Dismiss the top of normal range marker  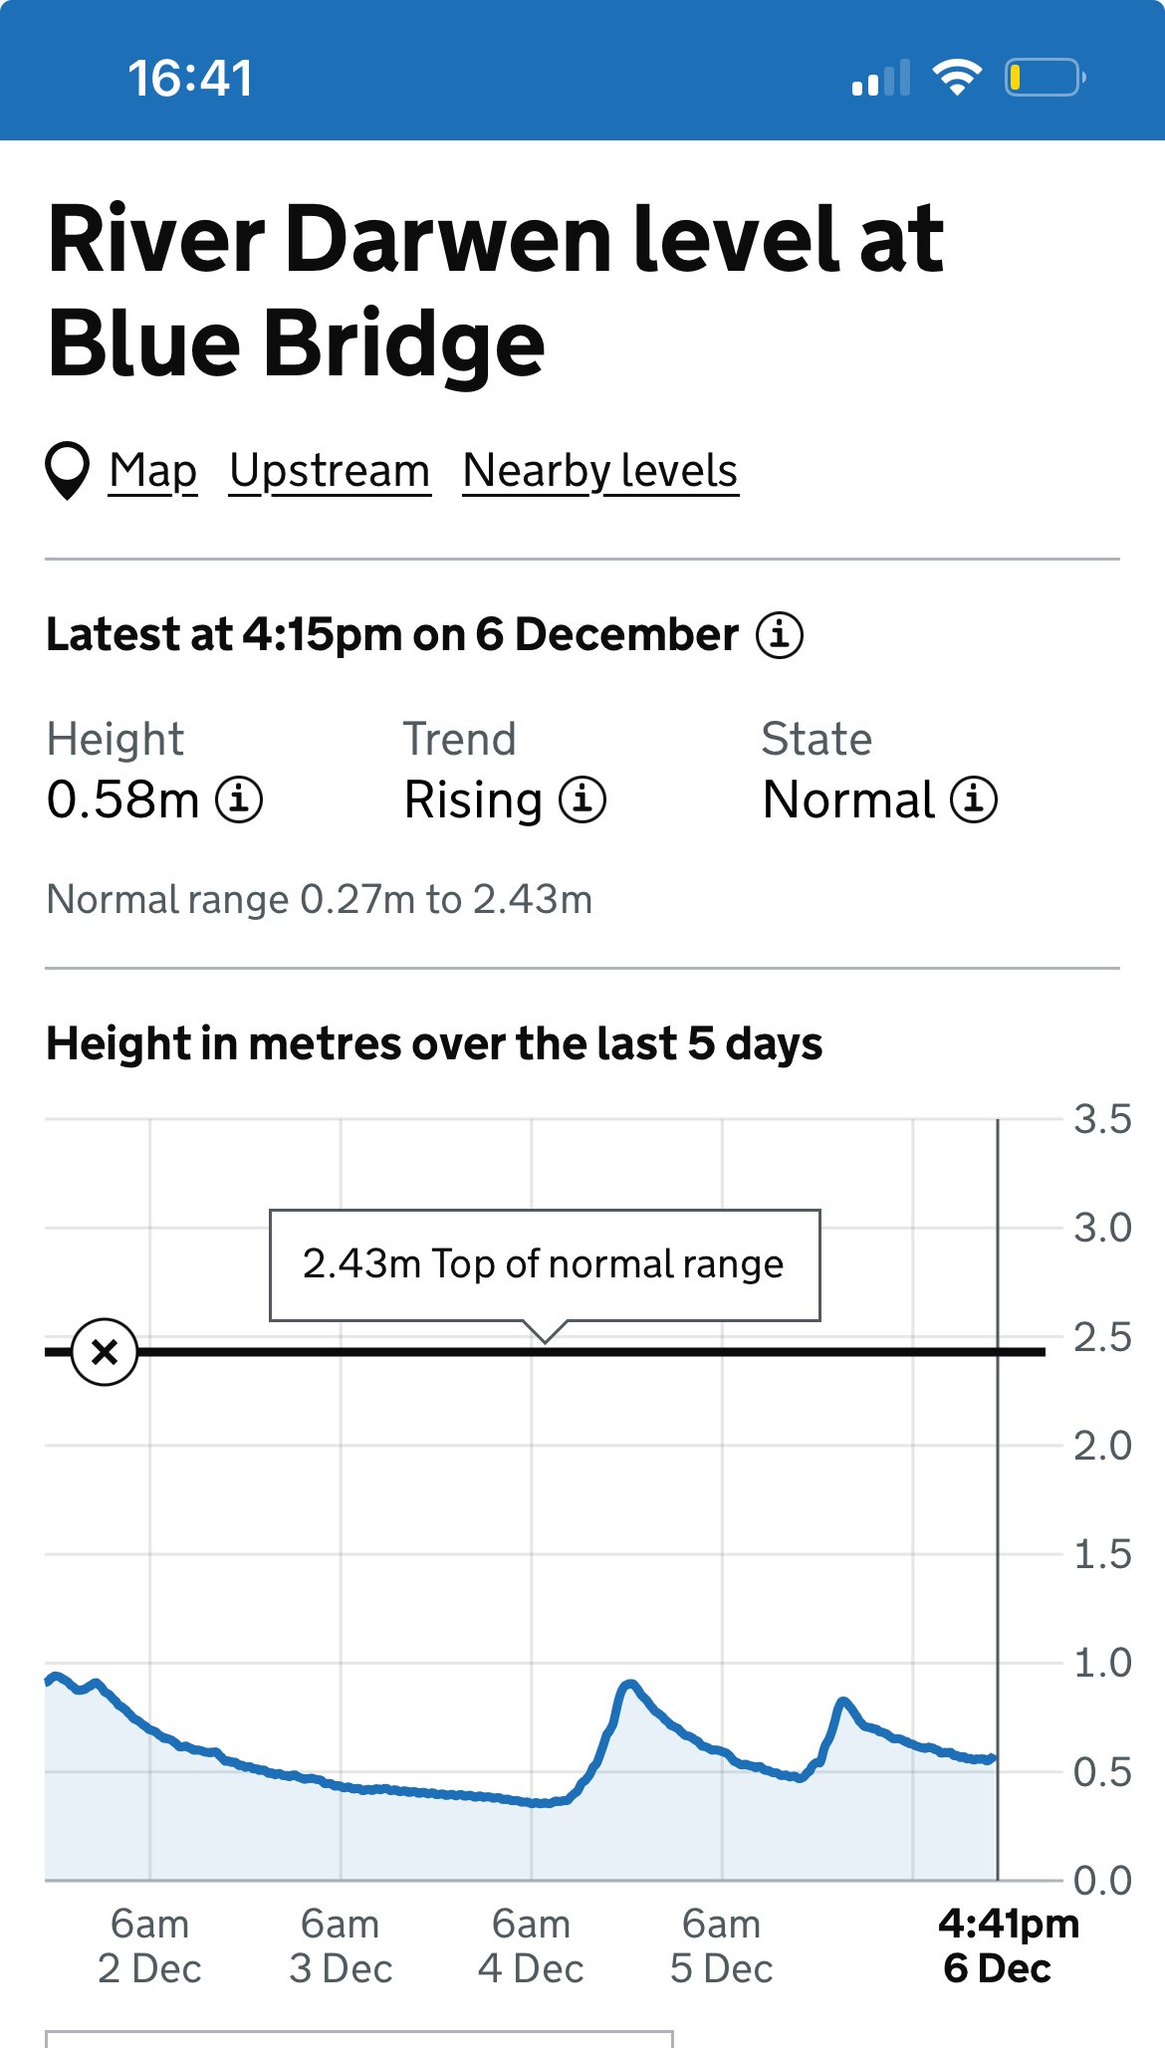105,1352
